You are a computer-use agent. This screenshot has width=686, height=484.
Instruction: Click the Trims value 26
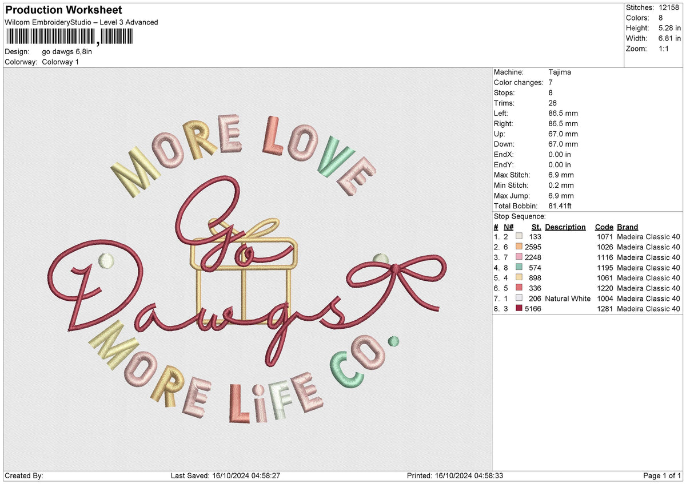[x=553, y=103]
